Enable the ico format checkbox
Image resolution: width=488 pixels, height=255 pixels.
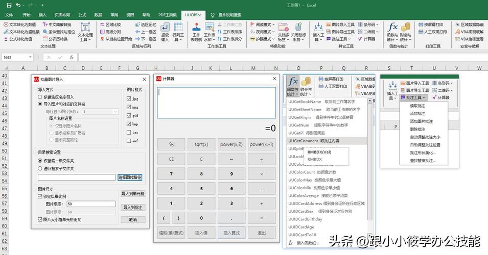tap(129, 132)
